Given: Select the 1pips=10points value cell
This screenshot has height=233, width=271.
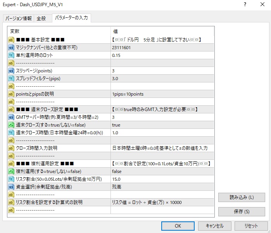Looking at the screenshot, I should tap(162, 94).
